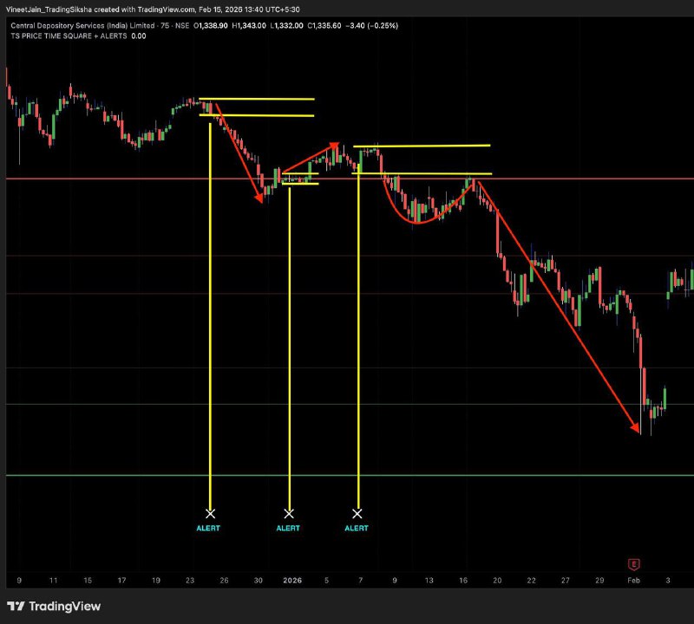Click the middle alert X marker
The width and height of the screenshot is (694, 624).
point(289,513)
